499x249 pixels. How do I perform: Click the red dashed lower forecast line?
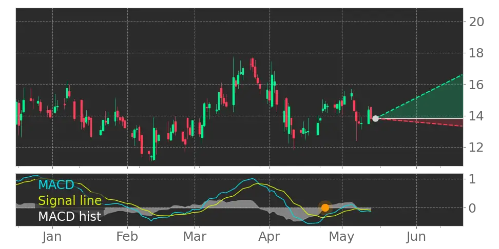(x=420, y=122)
